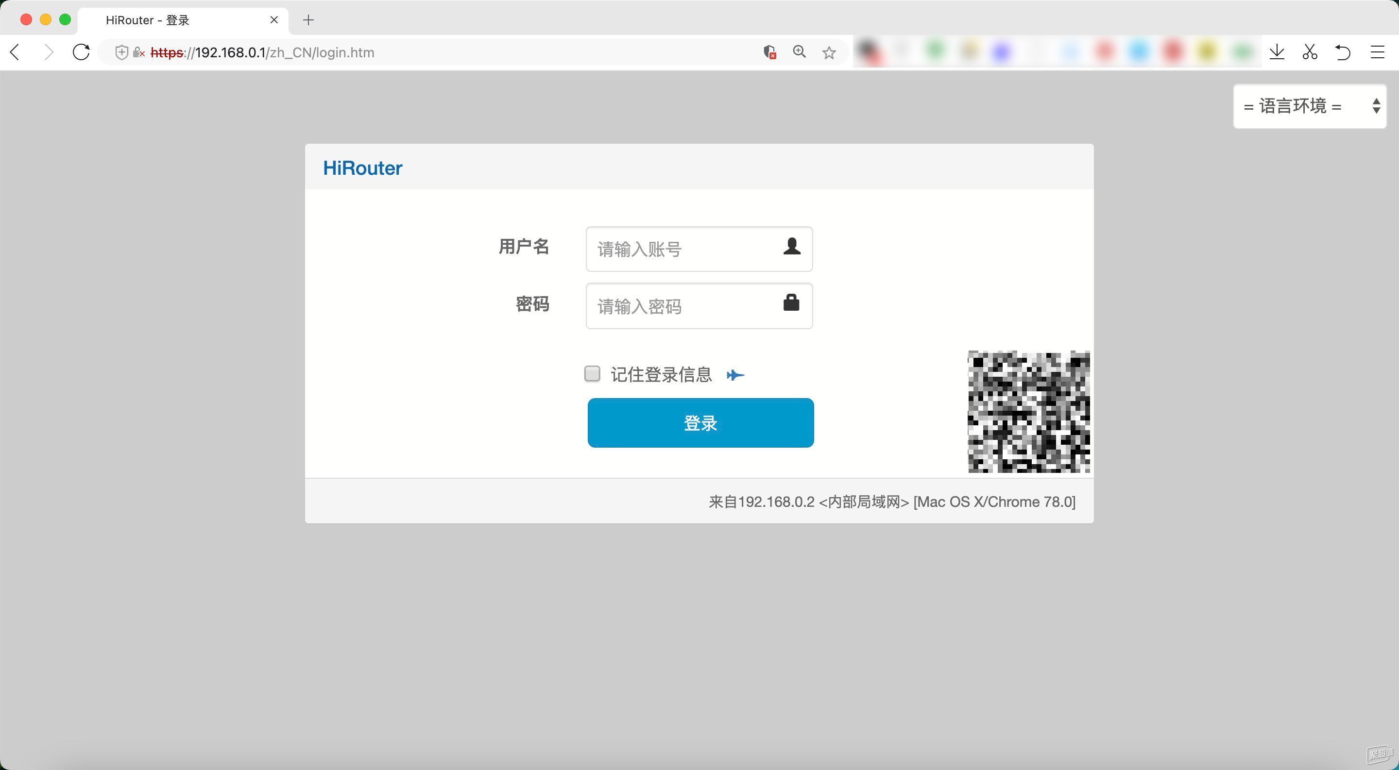Open a new browser tab
The image size is (1399, 770).
coord(308,20)
